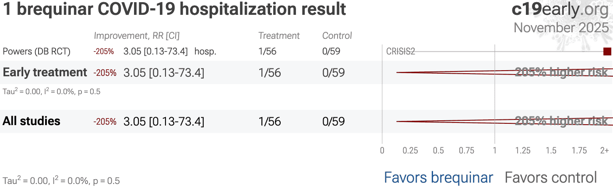
Task: Click the red square marker for the Powers study
Action: (607, 52)
